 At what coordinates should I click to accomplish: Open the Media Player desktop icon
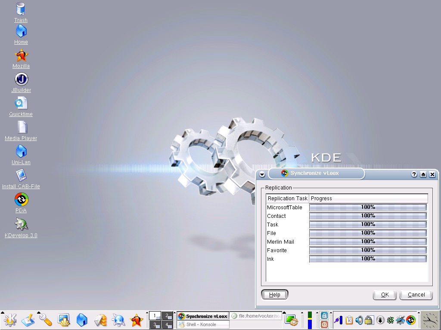pyautogui.click(x=21, y=131)
